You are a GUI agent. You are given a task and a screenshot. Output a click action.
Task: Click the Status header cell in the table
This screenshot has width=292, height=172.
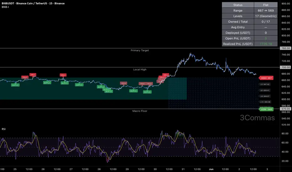238,5
